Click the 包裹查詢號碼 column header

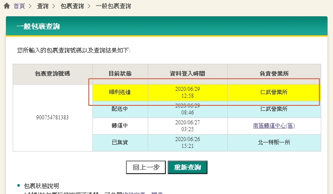pos(53,74)
